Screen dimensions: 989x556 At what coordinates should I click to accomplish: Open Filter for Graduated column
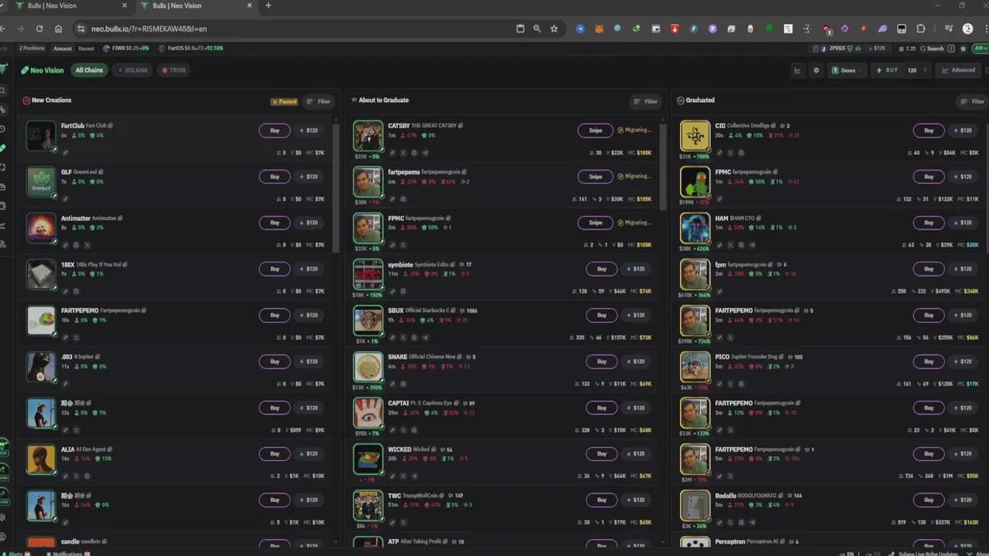pyautogui.click(x=973, y=101)
